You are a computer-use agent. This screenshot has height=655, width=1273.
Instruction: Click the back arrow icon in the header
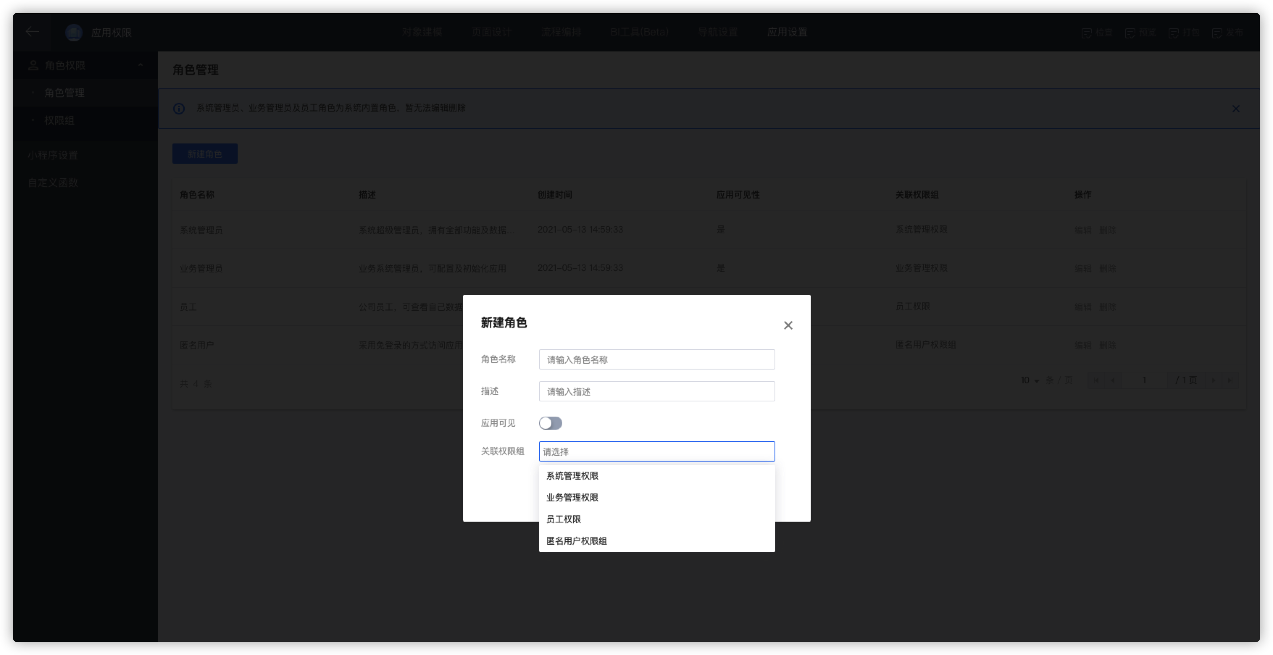(32, 32)
